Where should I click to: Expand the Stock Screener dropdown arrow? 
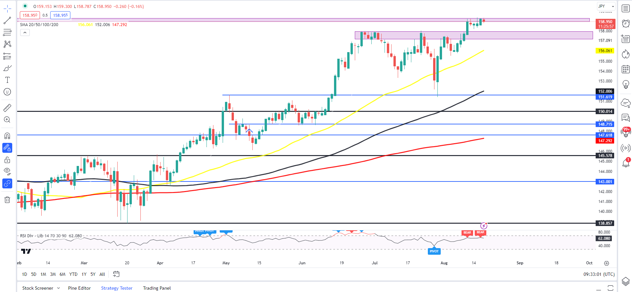58,288
